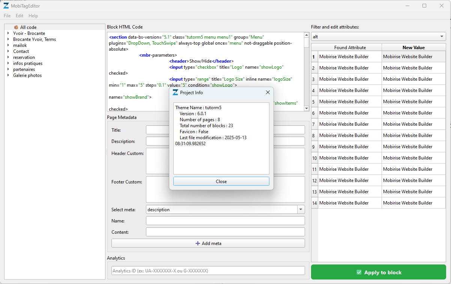Expand the Yvoir - Brocante tree node
This screenshot has width=451, height=284.
tap(8, 33)
